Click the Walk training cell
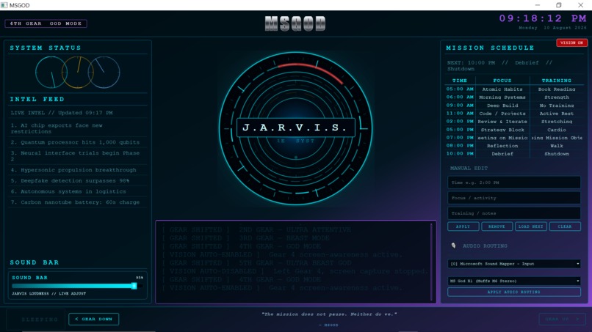The width and height of the screenshot is (592, 332). point(557,146)
